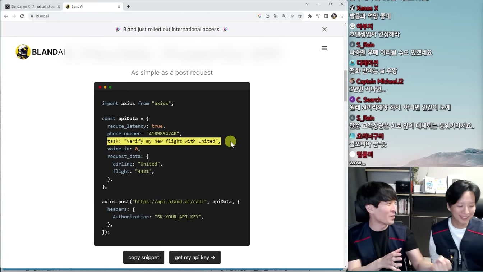The image size is (483, 272).
Task: Expand the tab search chevron
Action: [x=307, y=4]
